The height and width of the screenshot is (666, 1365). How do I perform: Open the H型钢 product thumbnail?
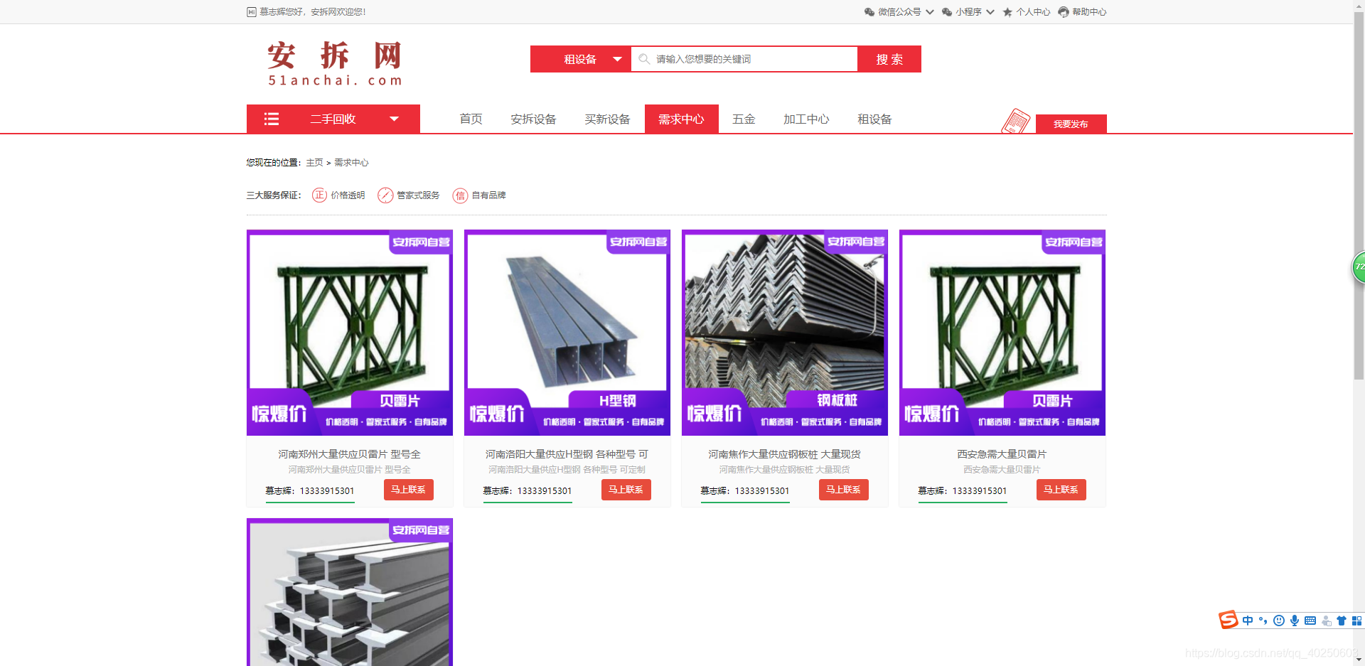tap(567, 333)
